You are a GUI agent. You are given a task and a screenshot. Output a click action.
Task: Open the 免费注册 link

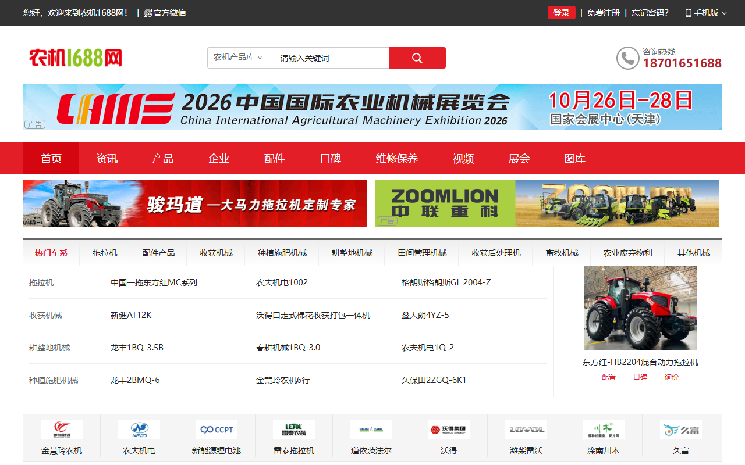[x=604, y=13]
